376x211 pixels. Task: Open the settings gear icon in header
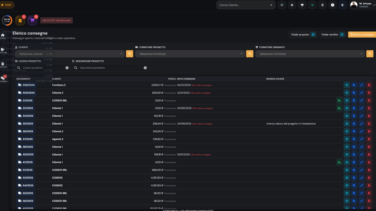point(343,5)
